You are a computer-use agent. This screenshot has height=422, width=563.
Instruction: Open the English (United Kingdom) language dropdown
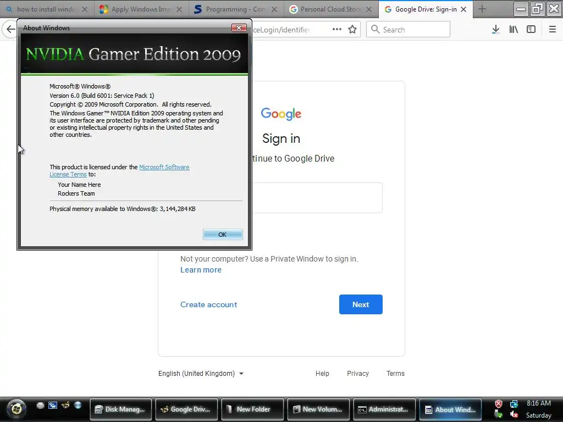click(201, 374)
